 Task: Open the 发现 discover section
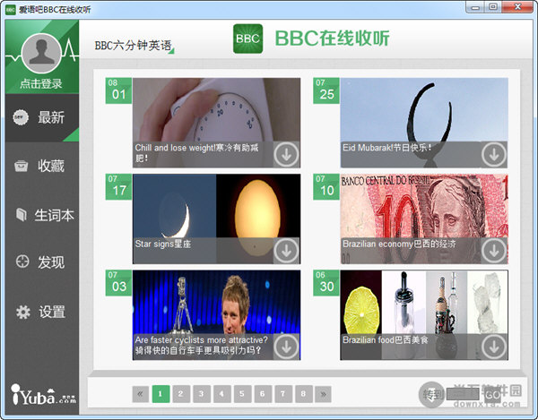42,262
